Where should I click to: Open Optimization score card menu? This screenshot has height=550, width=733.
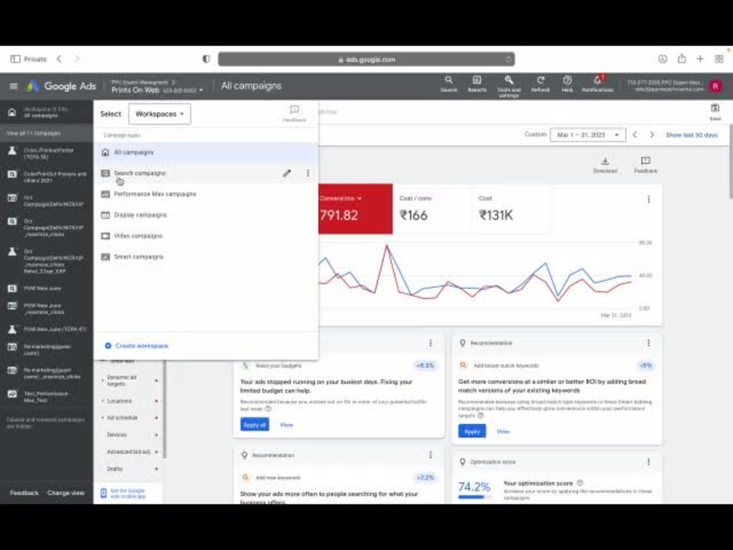coord(649,462)
